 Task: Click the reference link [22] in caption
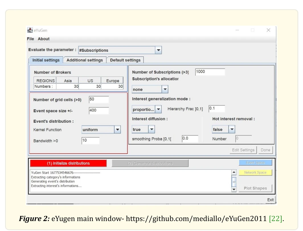[275, 219]
